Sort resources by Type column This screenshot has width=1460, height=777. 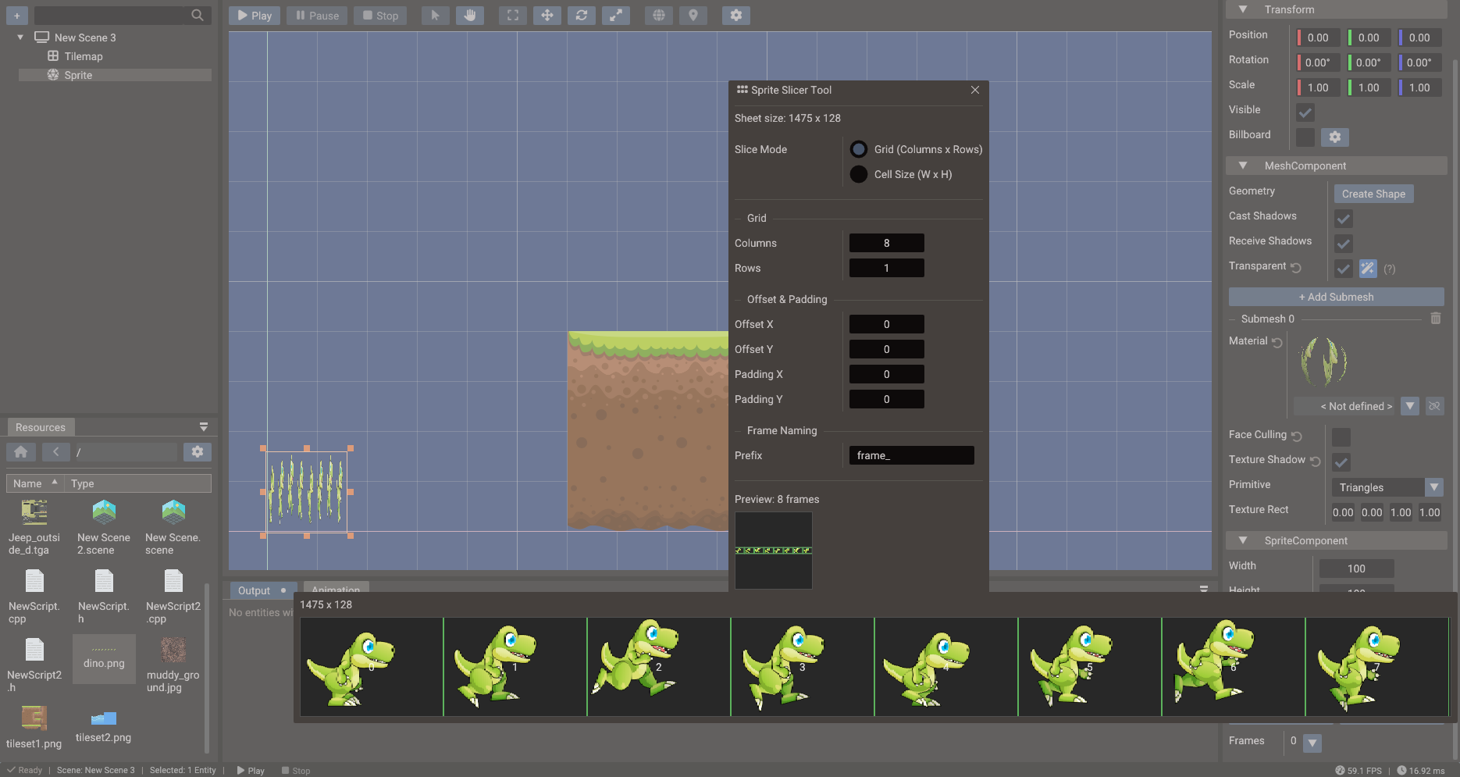(137, 483)
